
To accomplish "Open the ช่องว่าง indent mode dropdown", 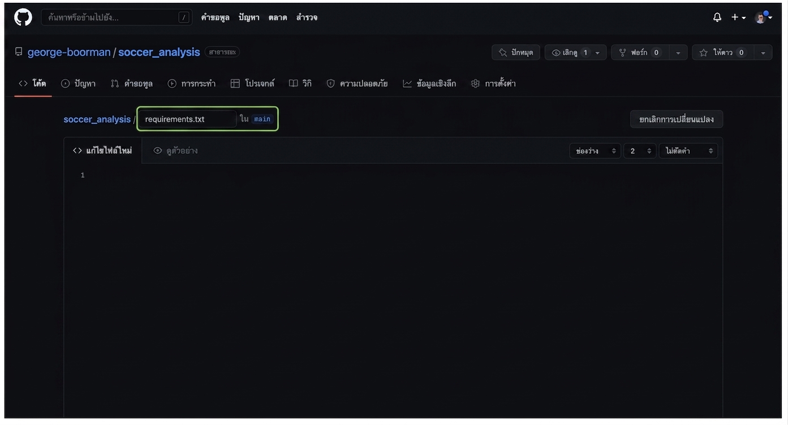I will 595,151.
